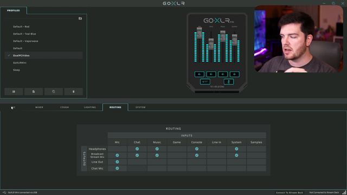Uncheck Chat routing to Headphones

point(137,149)
